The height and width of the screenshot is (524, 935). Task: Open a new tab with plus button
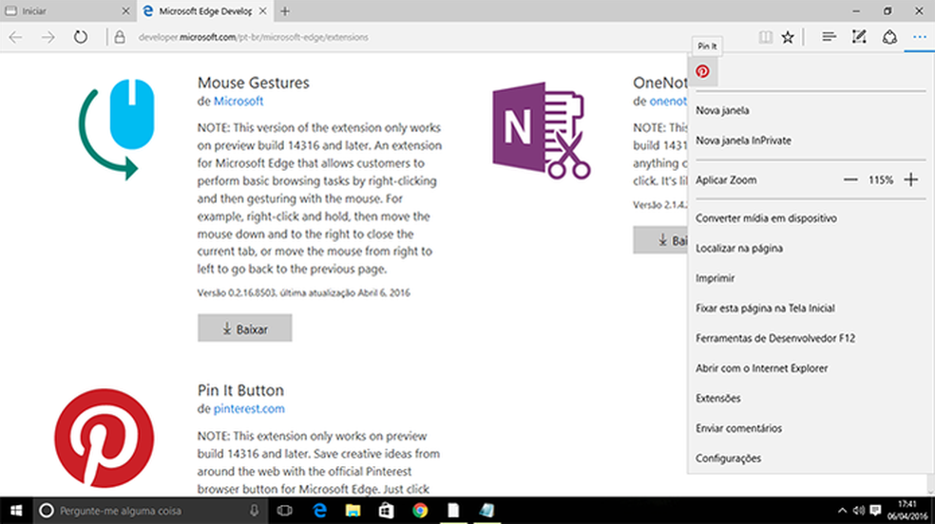pos(285,11)
